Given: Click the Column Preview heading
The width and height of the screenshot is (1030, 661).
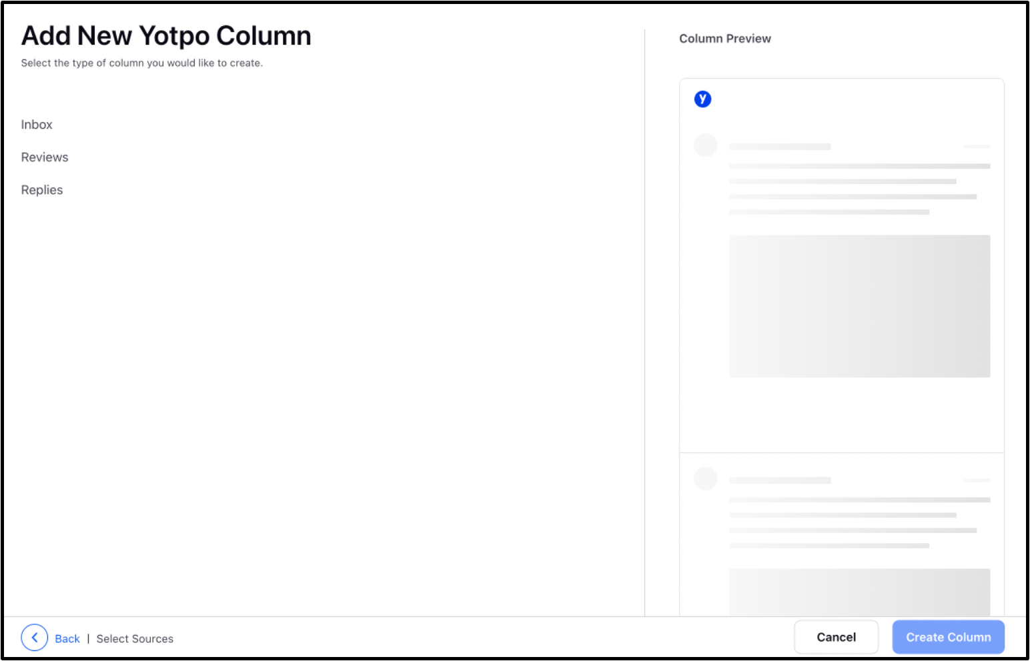Looking at the screenshot, I should (x=725, y=39).
